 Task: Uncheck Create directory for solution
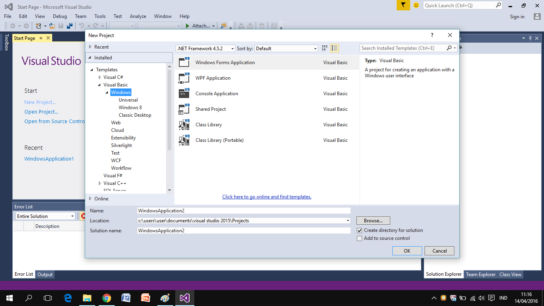tap(360, 230)
